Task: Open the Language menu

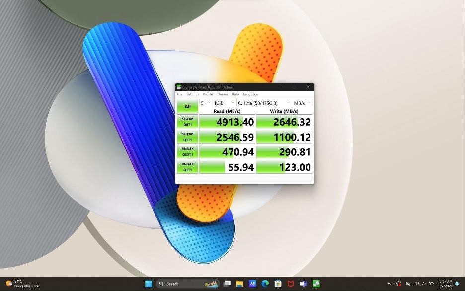Action: (x=250, y=94)
